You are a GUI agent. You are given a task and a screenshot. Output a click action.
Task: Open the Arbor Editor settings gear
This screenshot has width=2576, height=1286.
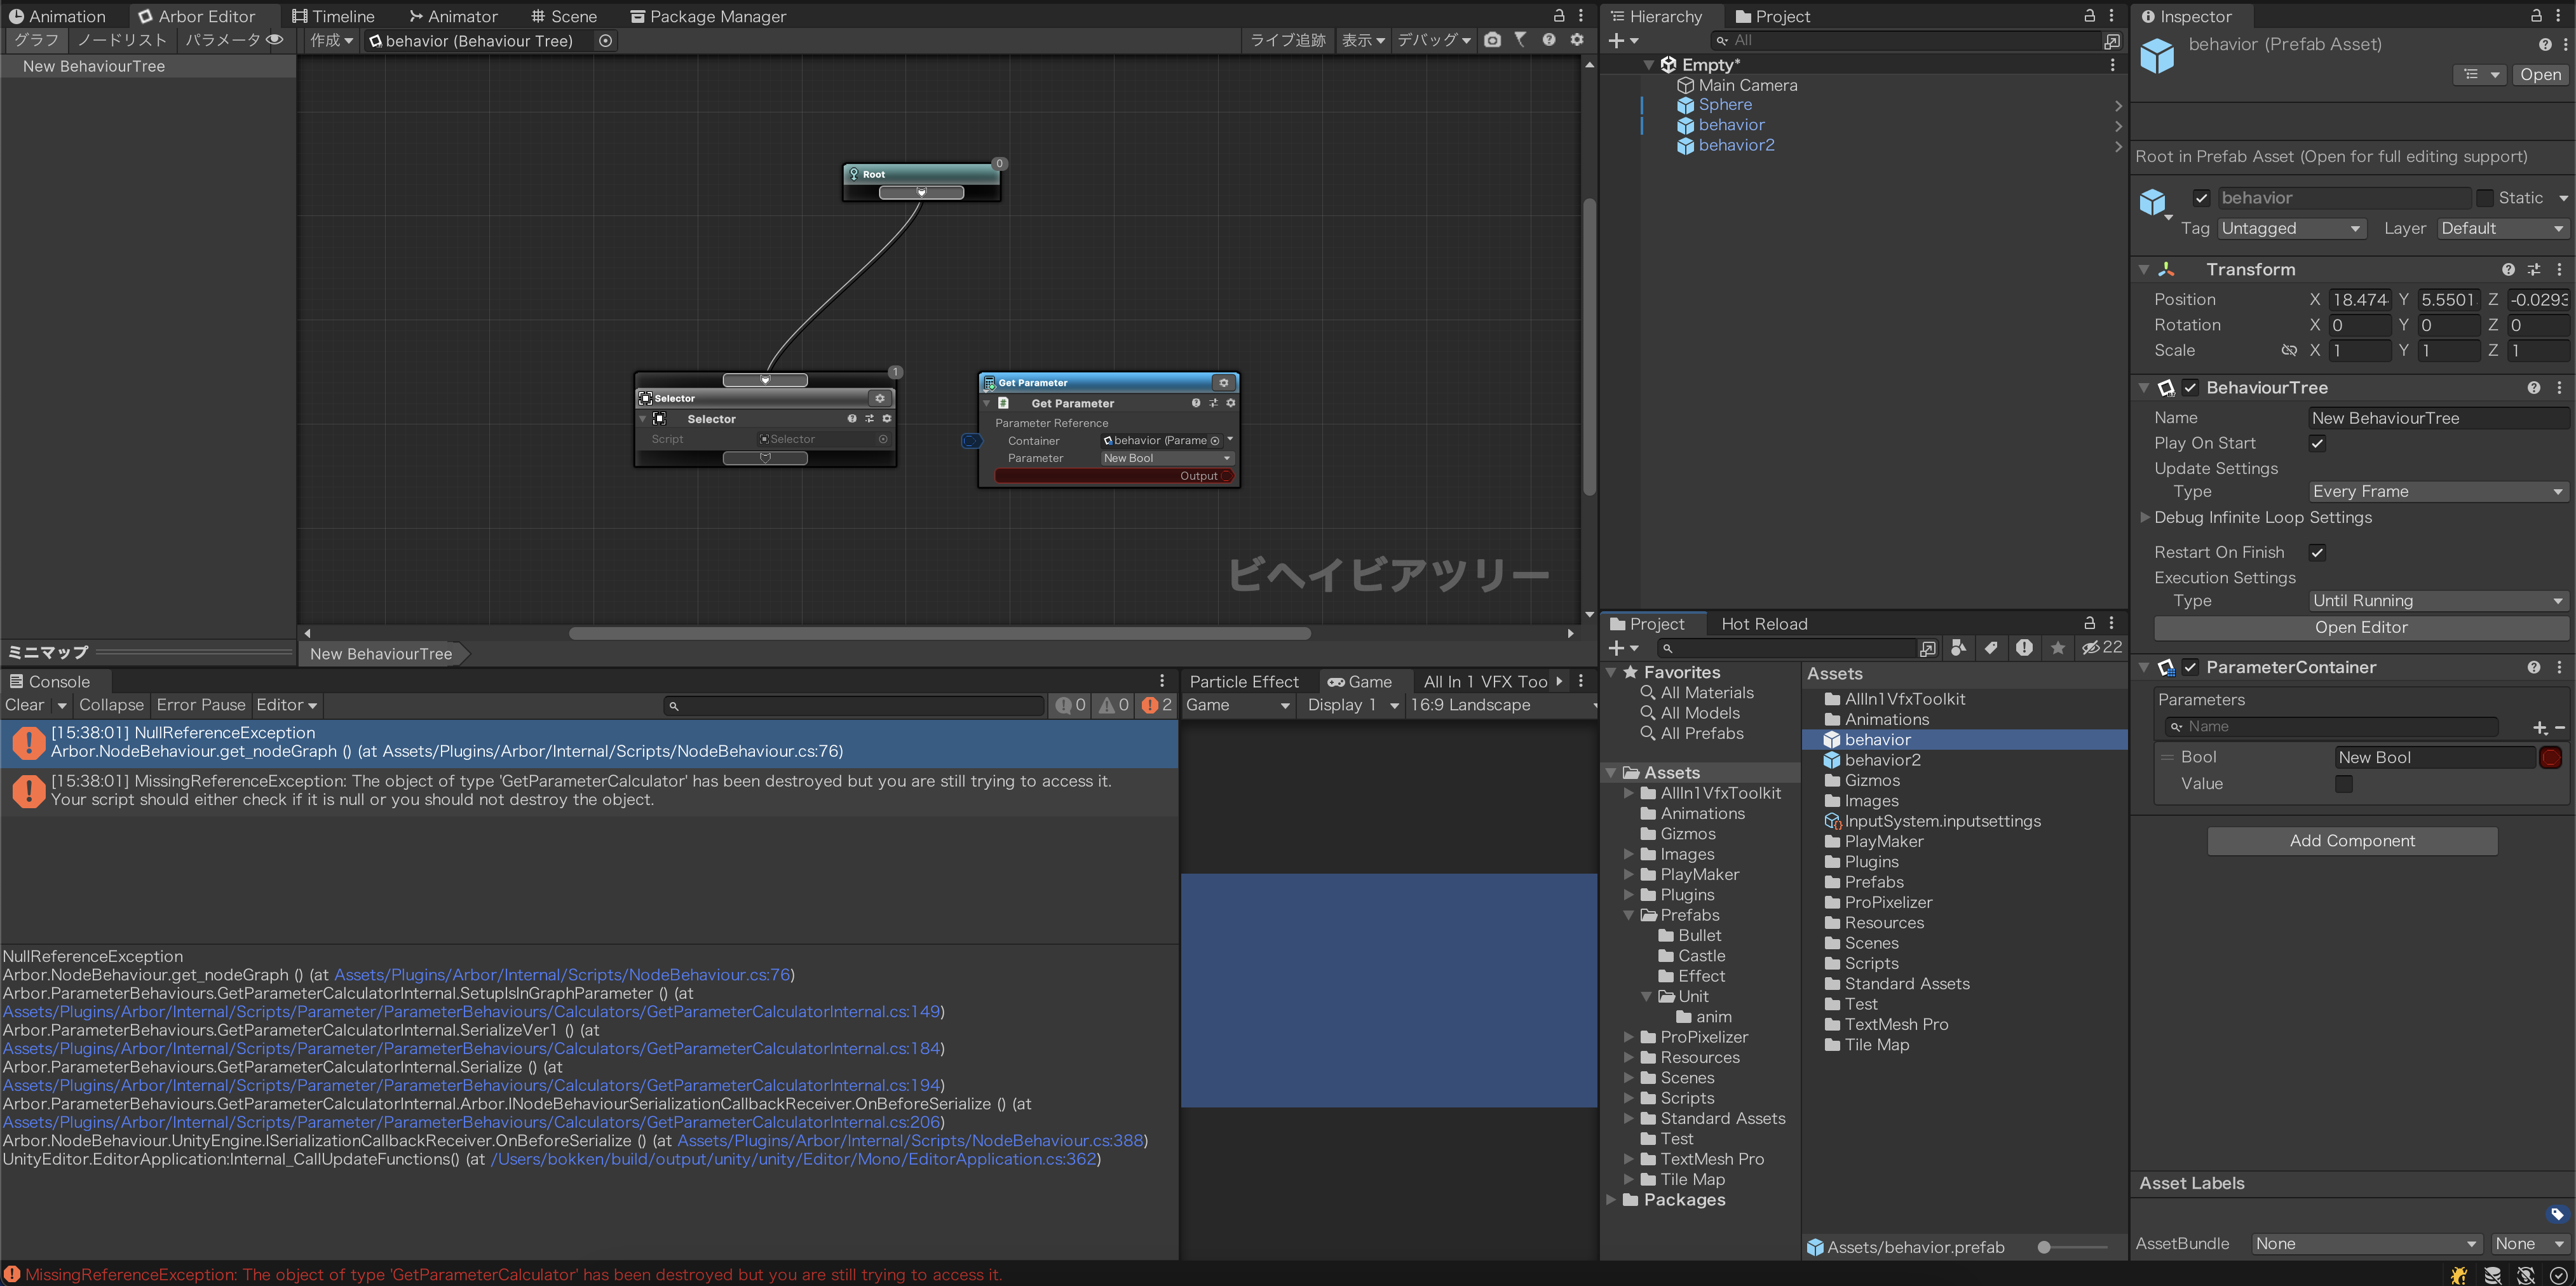[x=1577, y=40]
